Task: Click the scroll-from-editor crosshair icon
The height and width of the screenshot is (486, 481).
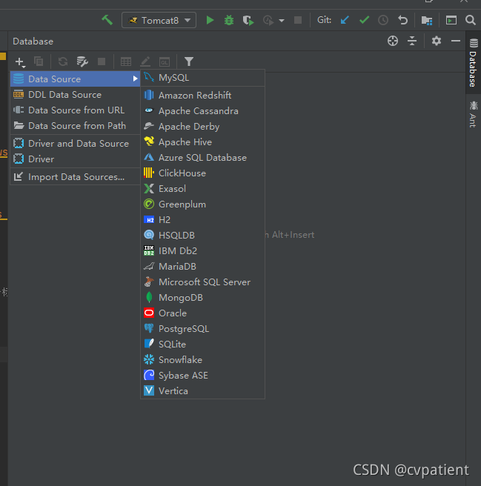Action: [393, 41]
